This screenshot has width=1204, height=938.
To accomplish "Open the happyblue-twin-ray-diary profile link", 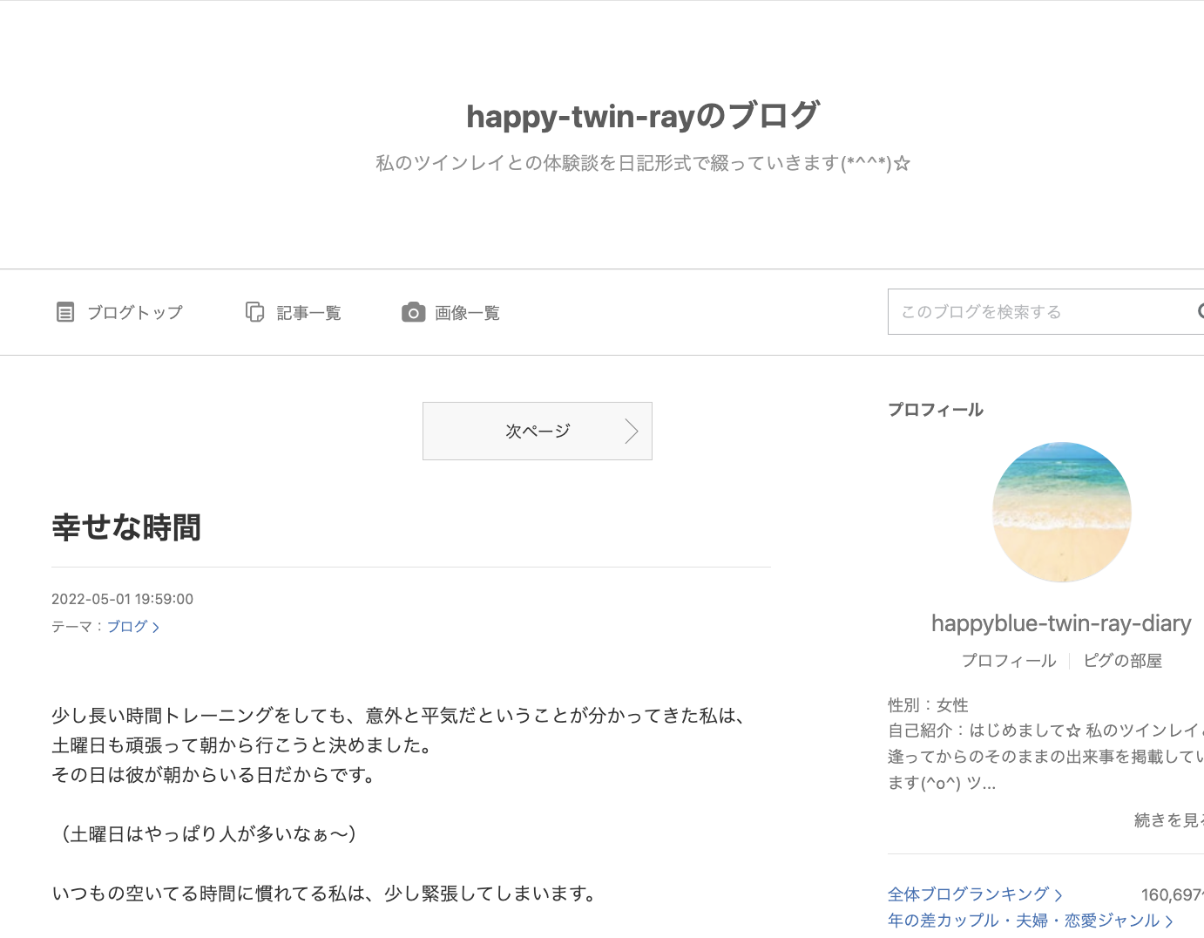I will tap(1061, 623).
